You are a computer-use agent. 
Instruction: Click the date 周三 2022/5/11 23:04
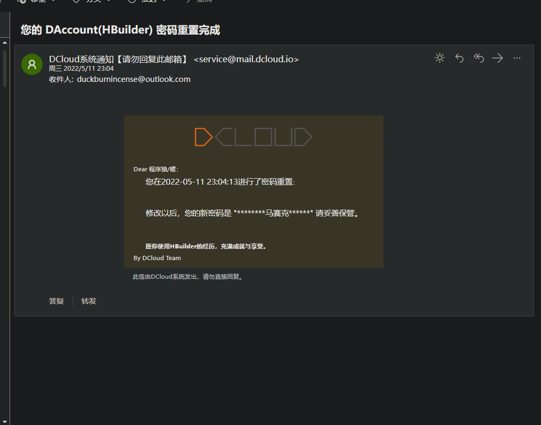tap(81, 69)
